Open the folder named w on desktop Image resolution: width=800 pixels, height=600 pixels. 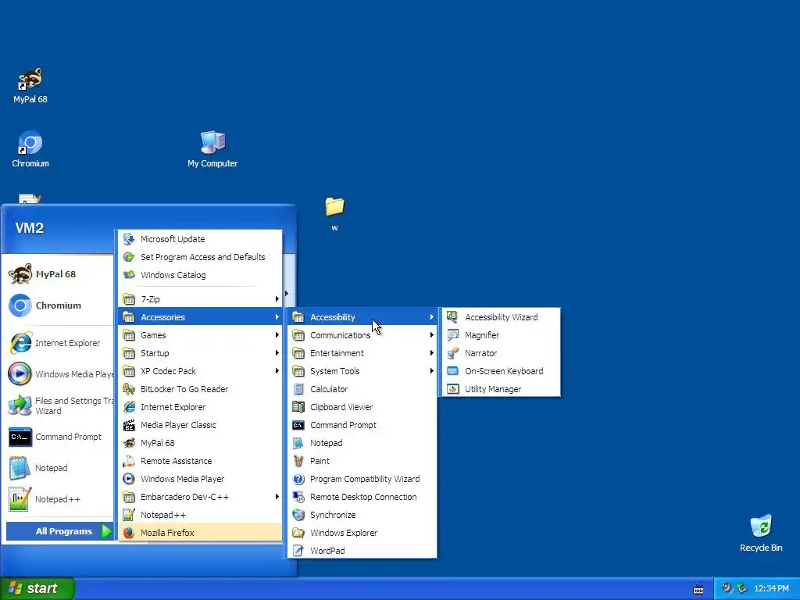[x=334, y=214]
